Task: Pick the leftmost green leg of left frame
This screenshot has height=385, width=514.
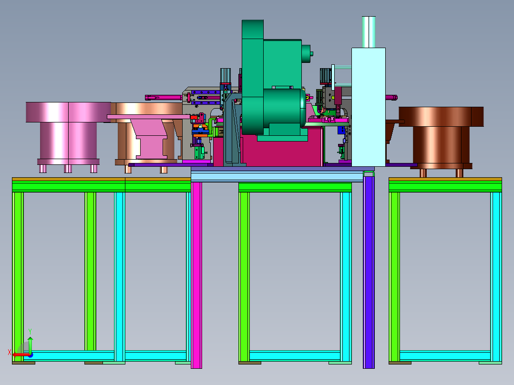Action: click(18, 277)
